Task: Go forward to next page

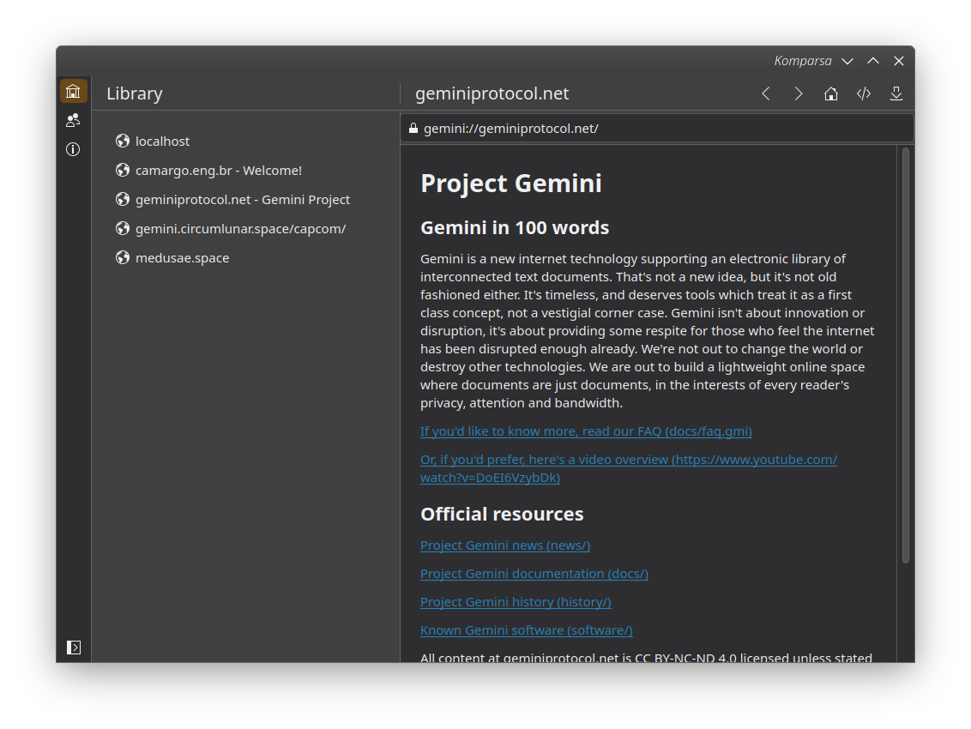Action: coord(799,93)
